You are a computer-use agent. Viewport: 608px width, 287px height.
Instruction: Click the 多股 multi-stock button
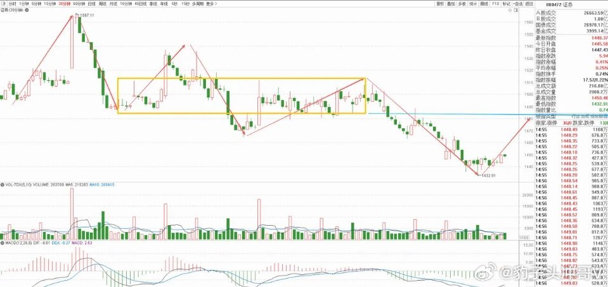(462, 4)
